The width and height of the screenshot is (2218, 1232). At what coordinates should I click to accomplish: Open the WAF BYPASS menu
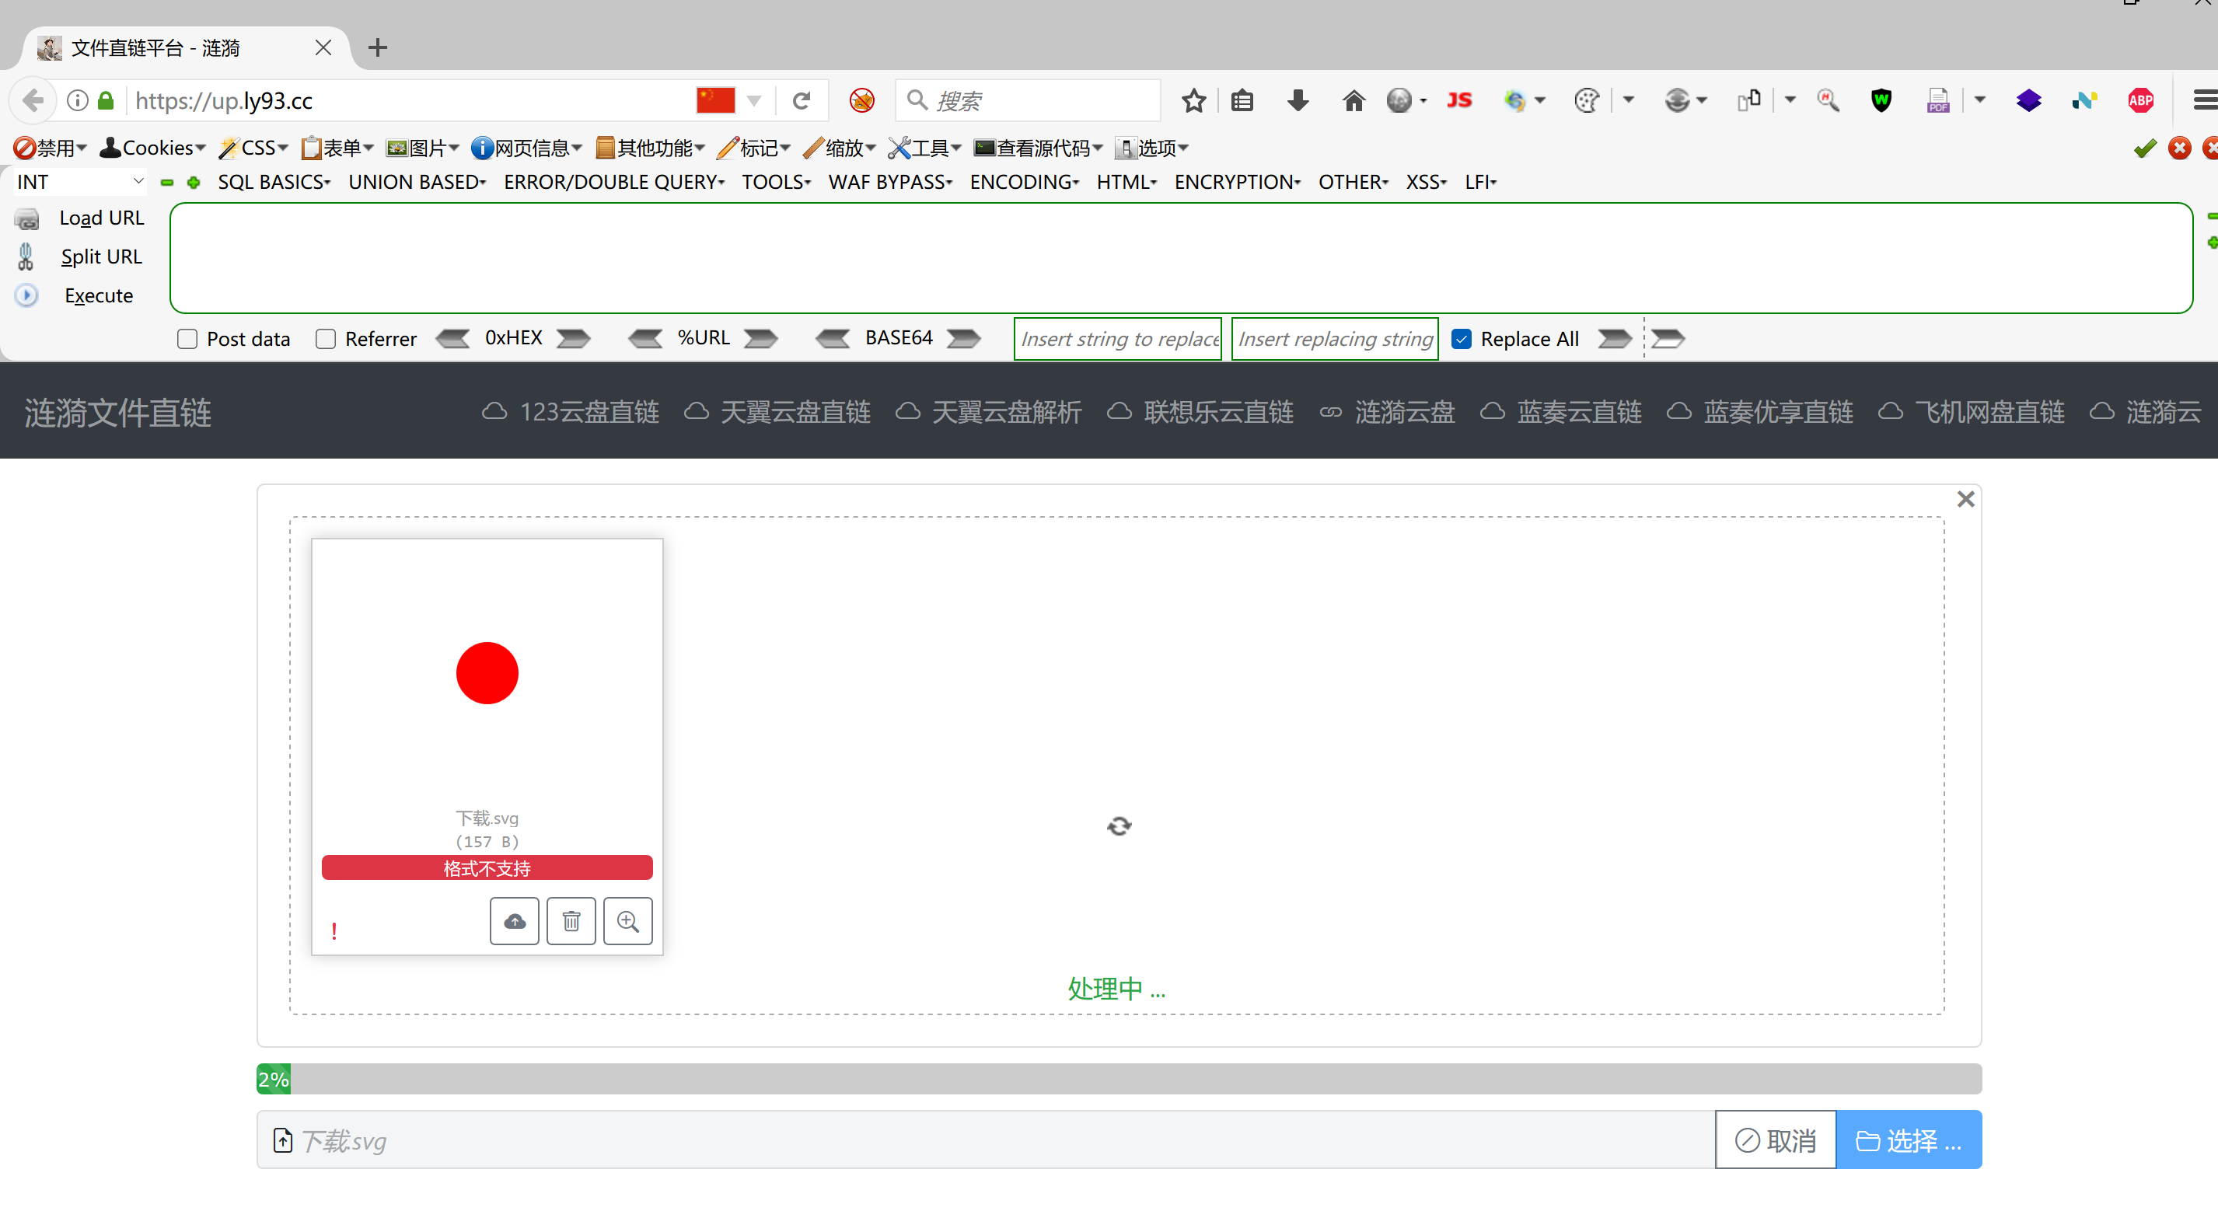click(889, 182)
